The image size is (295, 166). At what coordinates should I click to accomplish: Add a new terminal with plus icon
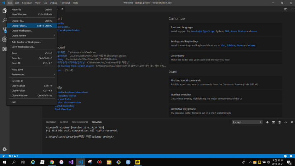tap(267, 122)
